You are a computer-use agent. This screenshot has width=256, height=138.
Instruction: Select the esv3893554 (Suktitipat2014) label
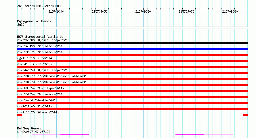[x=41, y=88]
